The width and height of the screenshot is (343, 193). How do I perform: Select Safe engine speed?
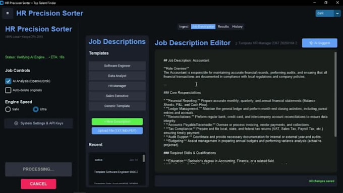coord(8,109)
